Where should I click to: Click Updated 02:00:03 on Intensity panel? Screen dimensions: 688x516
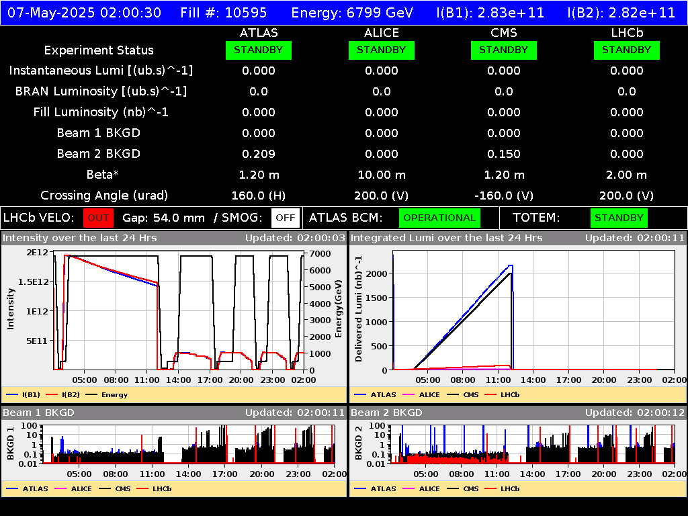(296, 239)
